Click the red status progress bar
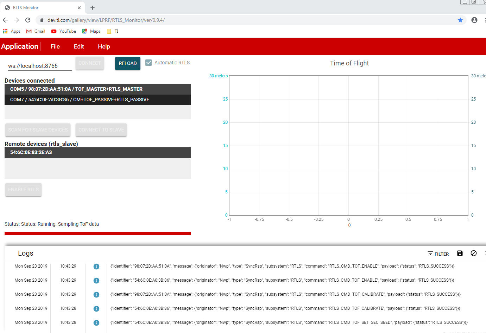486x333 pixels. [x=97, y=233]
